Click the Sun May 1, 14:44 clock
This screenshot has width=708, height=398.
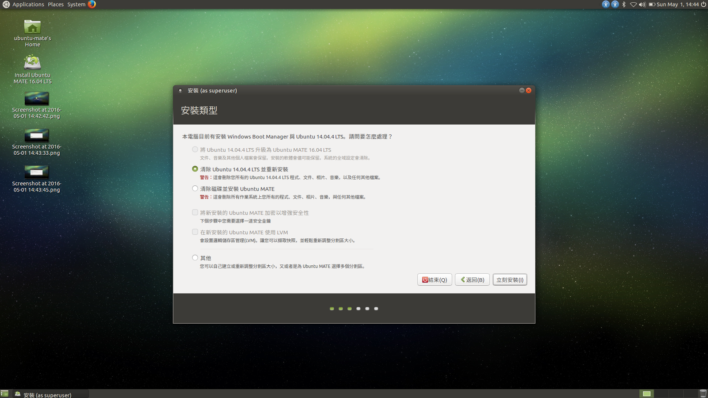point(677,4)
